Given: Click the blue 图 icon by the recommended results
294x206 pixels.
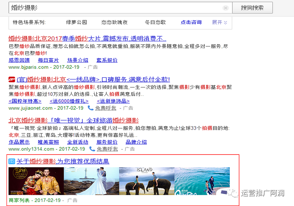Looking at the screenshot, I should point(12,161).
